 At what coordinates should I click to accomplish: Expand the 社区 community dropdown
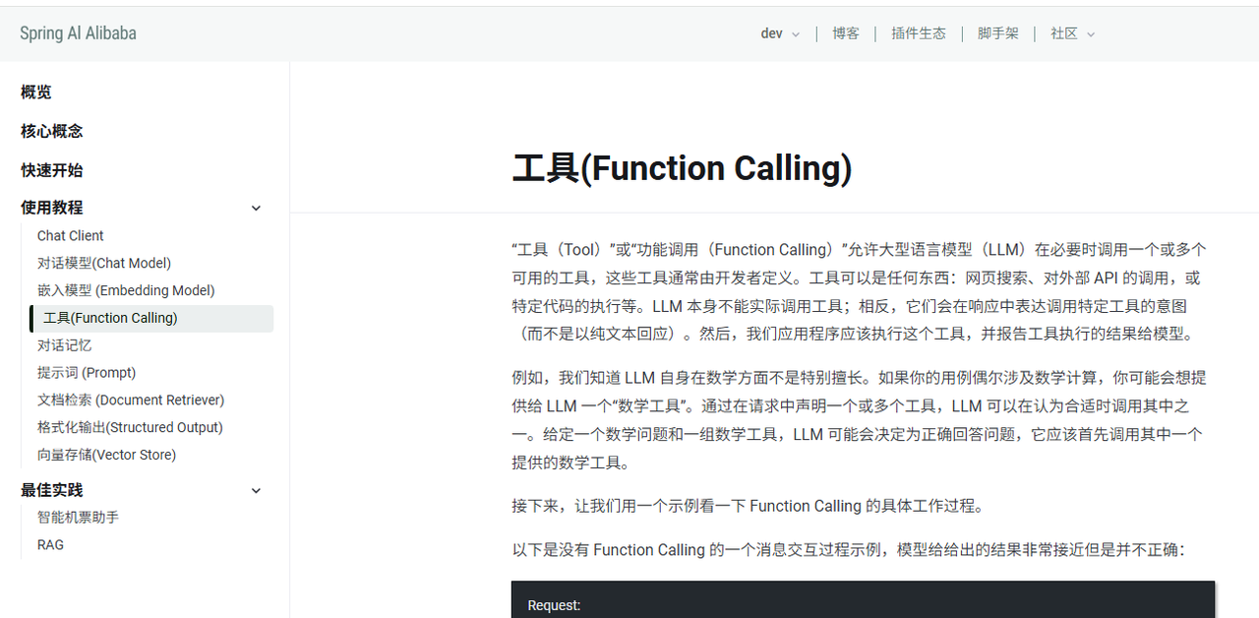point(1071,33)
